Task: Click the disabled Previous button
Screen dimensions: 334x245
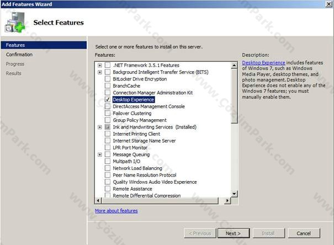Action: 200,233
